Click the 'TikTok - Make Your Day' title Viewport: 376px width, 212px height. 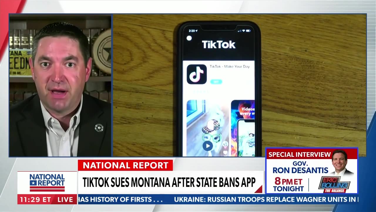click(229, 67)
